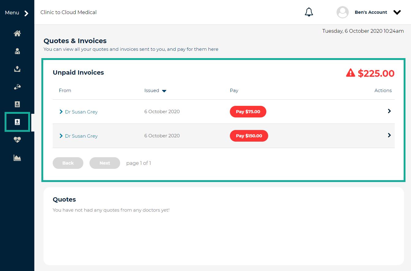
Task: Click the user avatar icon
Action: click(x=342, y=12)
